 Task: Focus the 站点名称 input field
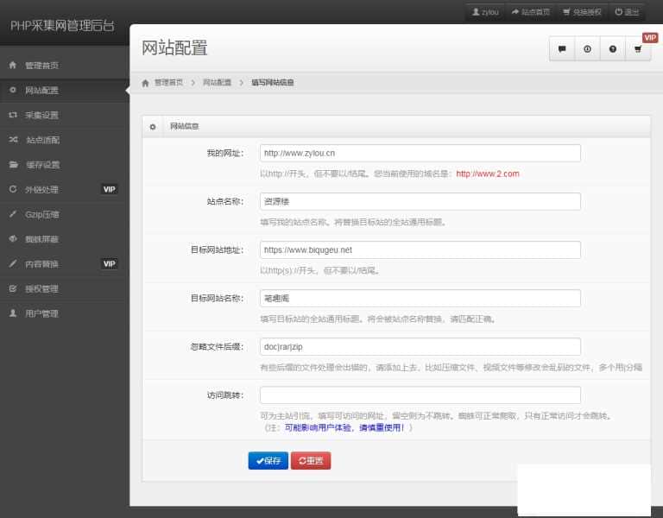(420, 201)
